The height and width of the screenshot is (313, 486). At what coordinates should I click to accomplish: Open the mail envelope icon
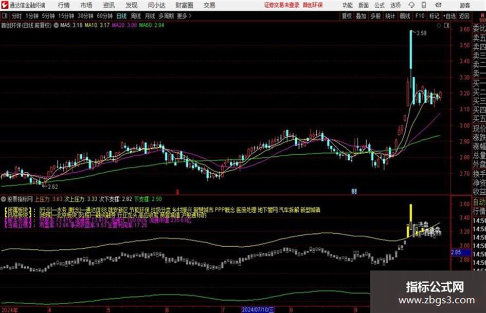click(x=438, y=5)
